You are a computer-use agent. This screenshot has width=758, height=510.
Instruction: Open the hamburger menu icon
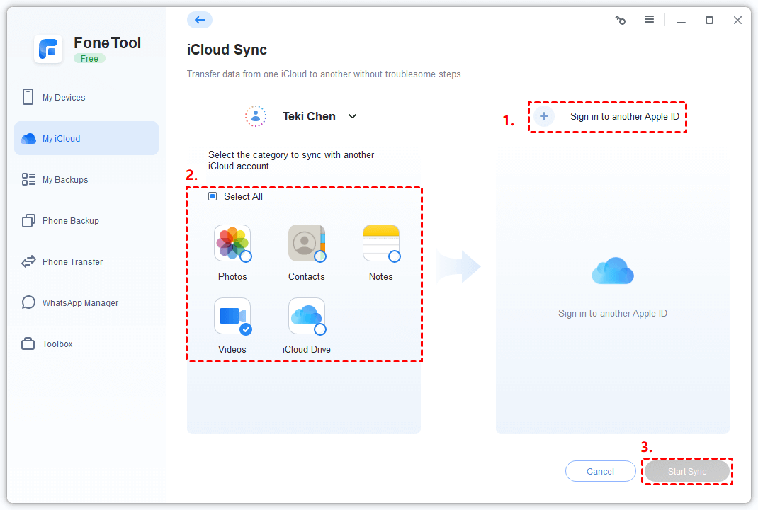click(x=649, y=19)
